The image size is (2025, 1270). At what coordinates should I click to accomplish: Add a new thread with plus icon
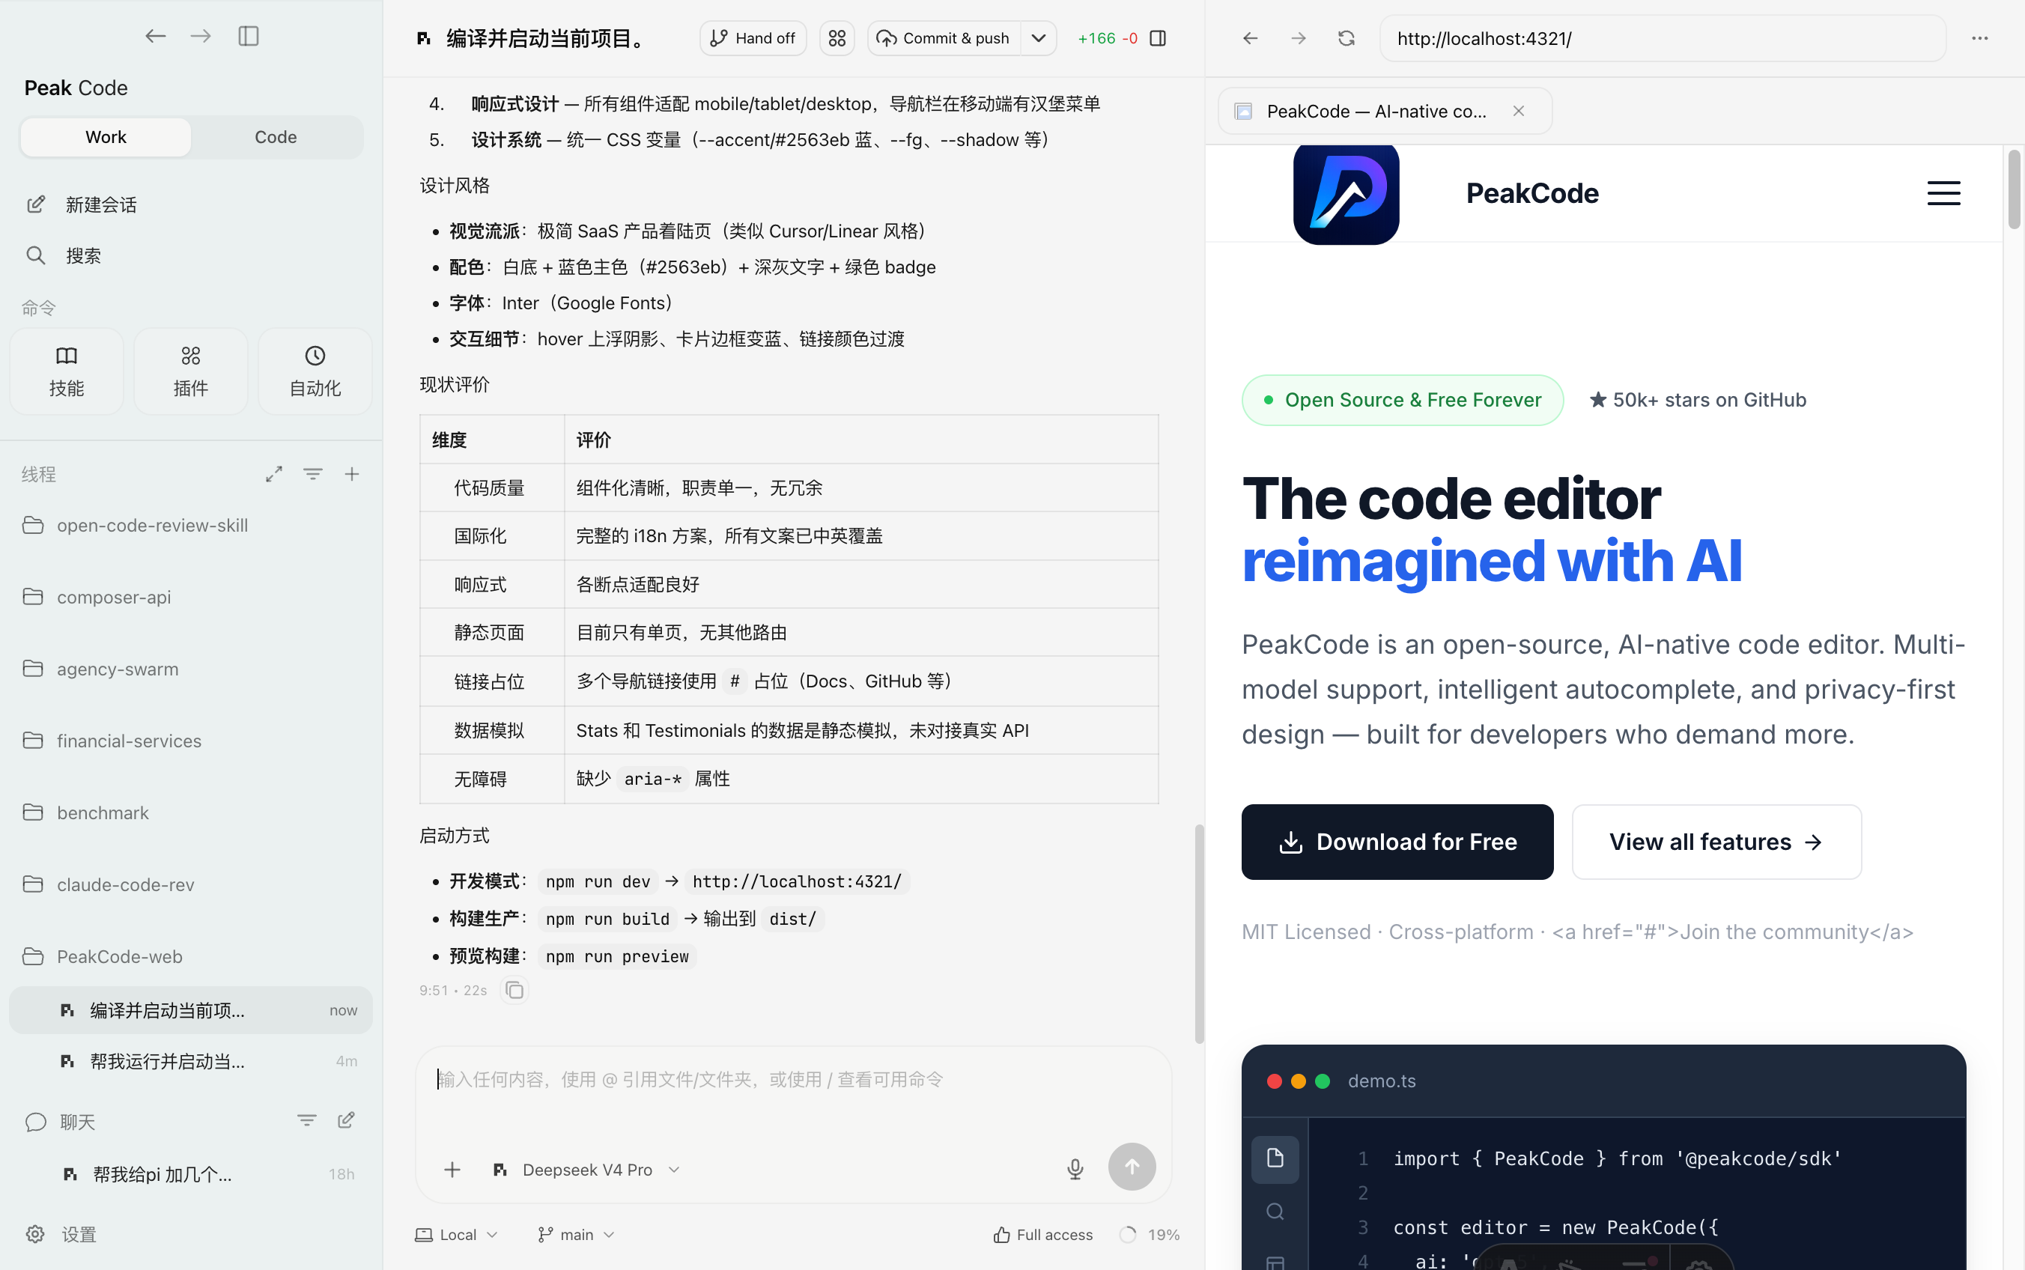[x=352, y=475]
